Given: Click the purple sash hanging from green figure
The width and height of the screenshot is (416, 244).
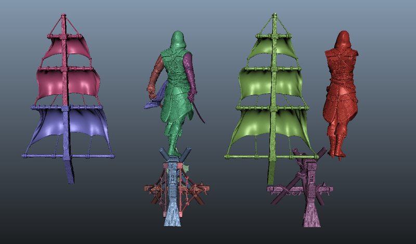Looking at the screenshot, I should [159, 97].
